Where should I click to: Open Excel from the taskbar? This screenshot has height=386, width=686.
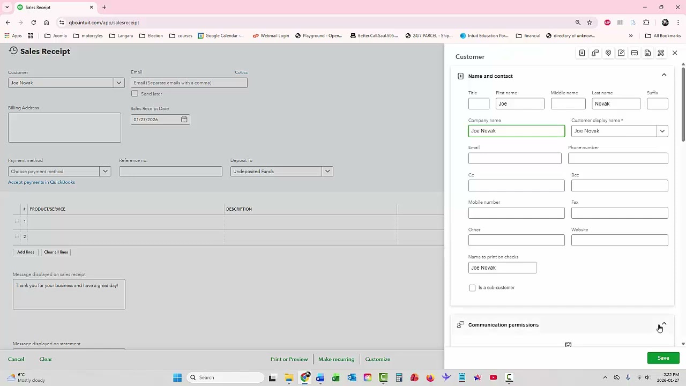tap(335, 377)
